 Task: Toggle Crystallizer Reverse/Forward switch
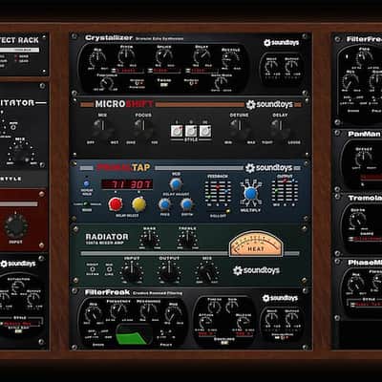138,84
